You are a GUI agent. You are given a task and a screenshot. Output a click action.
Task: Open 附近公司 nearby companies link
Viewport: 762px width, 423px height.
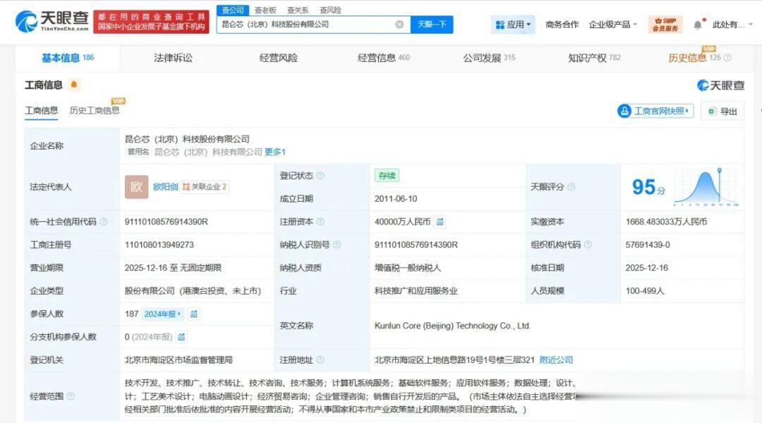click(x=556, y=360)
